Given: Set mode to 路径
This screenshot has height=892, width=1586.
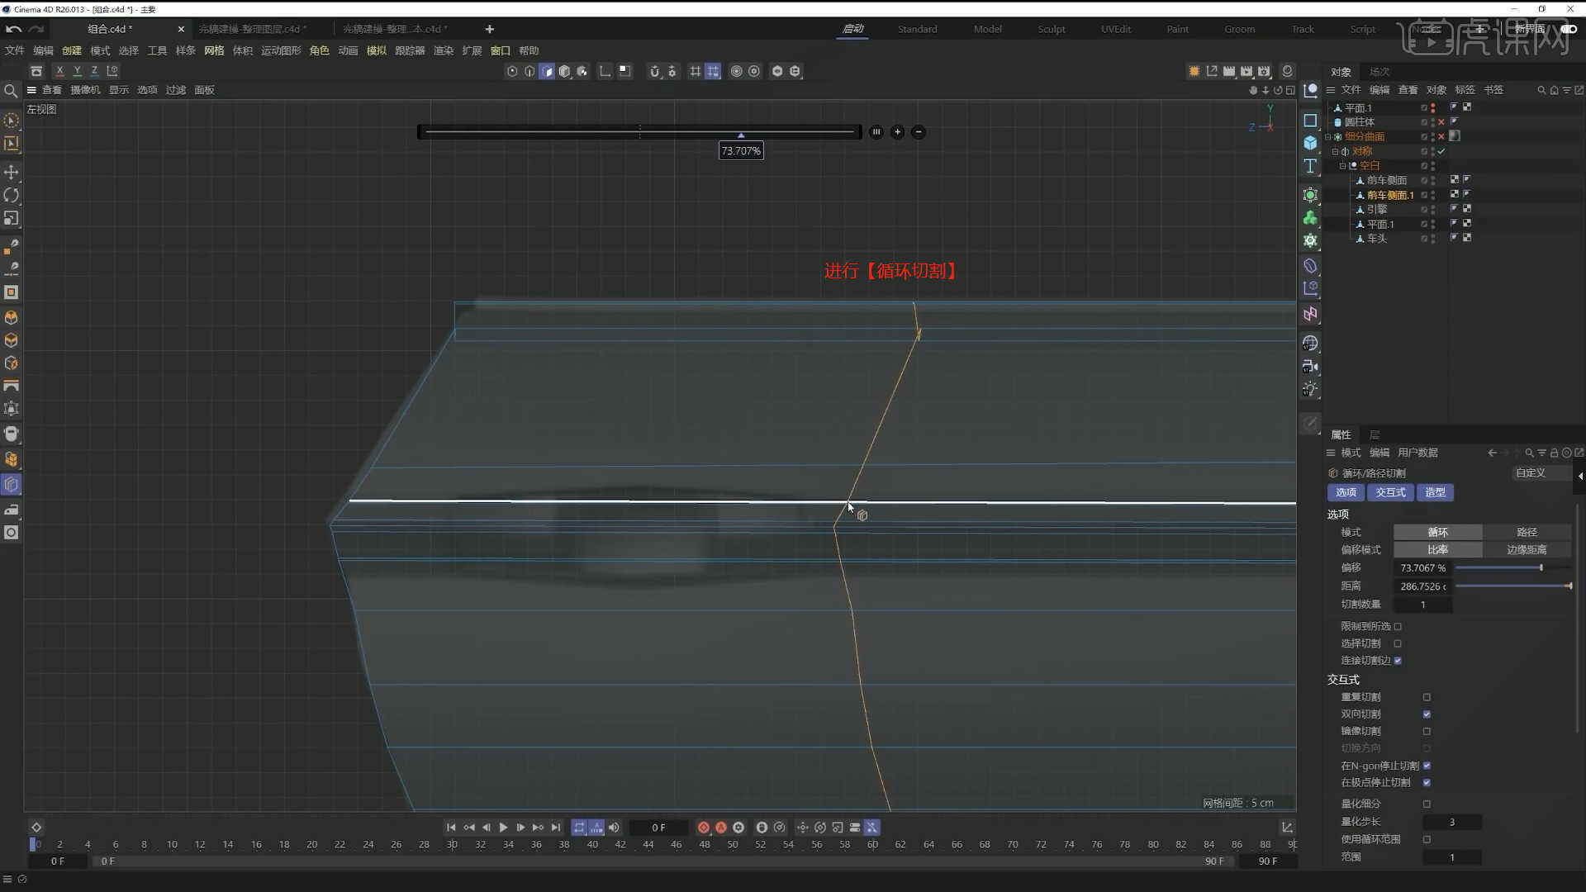Looking at the screenshot, I should [1527, 533].
